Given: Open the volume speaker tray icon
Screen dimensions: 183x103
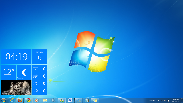Looking at the screenshot, I should 165,100.
